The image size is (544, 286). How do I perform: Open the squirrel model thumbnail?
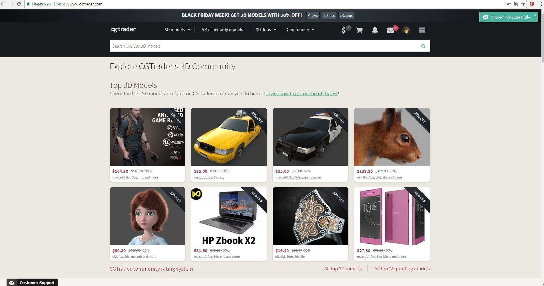392,137
